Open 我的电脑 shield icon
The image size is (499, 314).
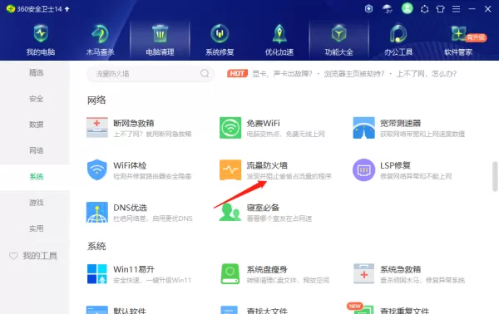click(41, 34)
